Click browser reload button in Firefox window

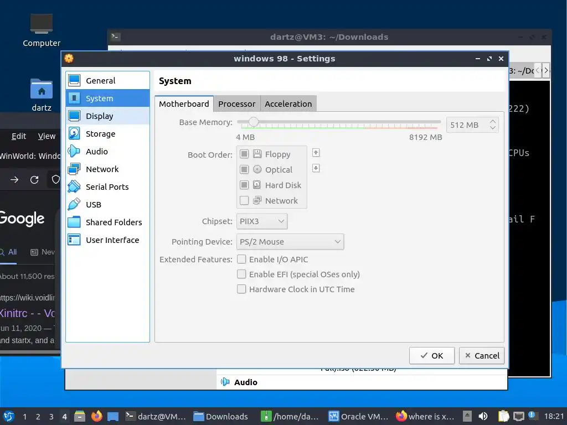(x=34, y=180)
